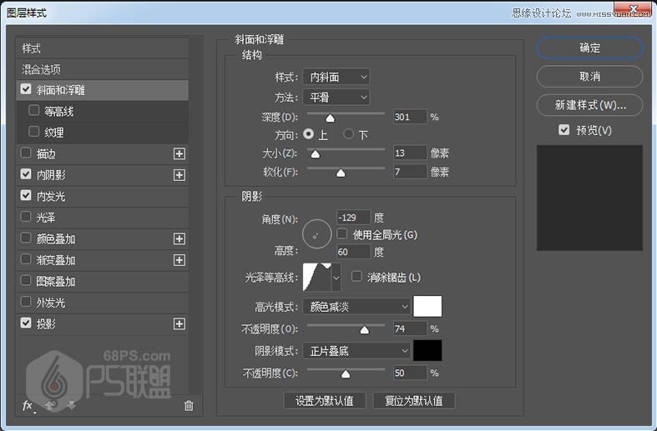Click the 软化 slider handle
The width and height of the screenshot is (657, 431).
tap(341, 173)
